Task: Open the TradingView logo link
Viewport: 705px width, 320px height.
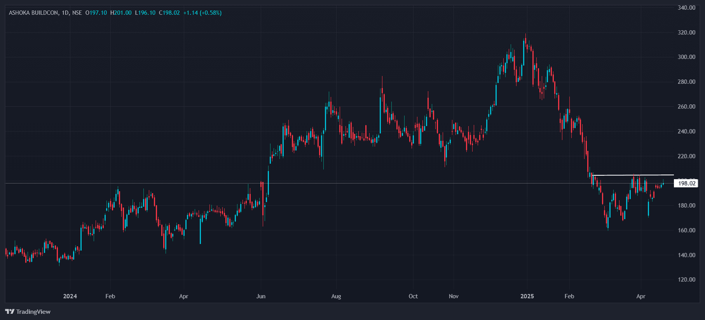Action: tap(28, 311)
